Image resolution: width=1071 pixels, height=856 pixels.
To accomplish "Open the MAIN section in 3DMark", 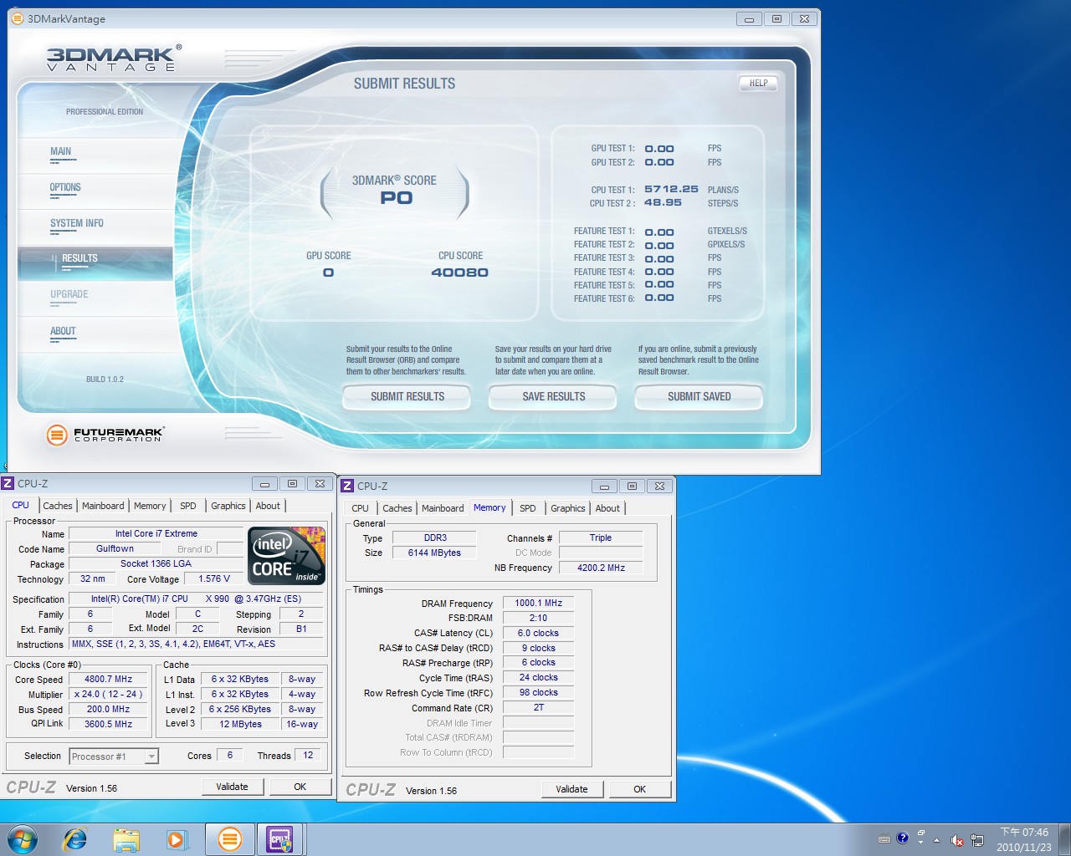I will (x=61, y=152).
